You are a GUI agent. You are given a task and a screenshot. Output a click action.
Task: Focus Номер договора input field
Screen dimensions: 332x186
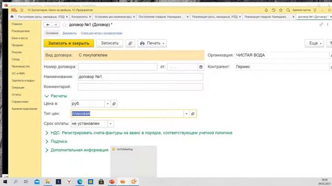tap(118, 67)
